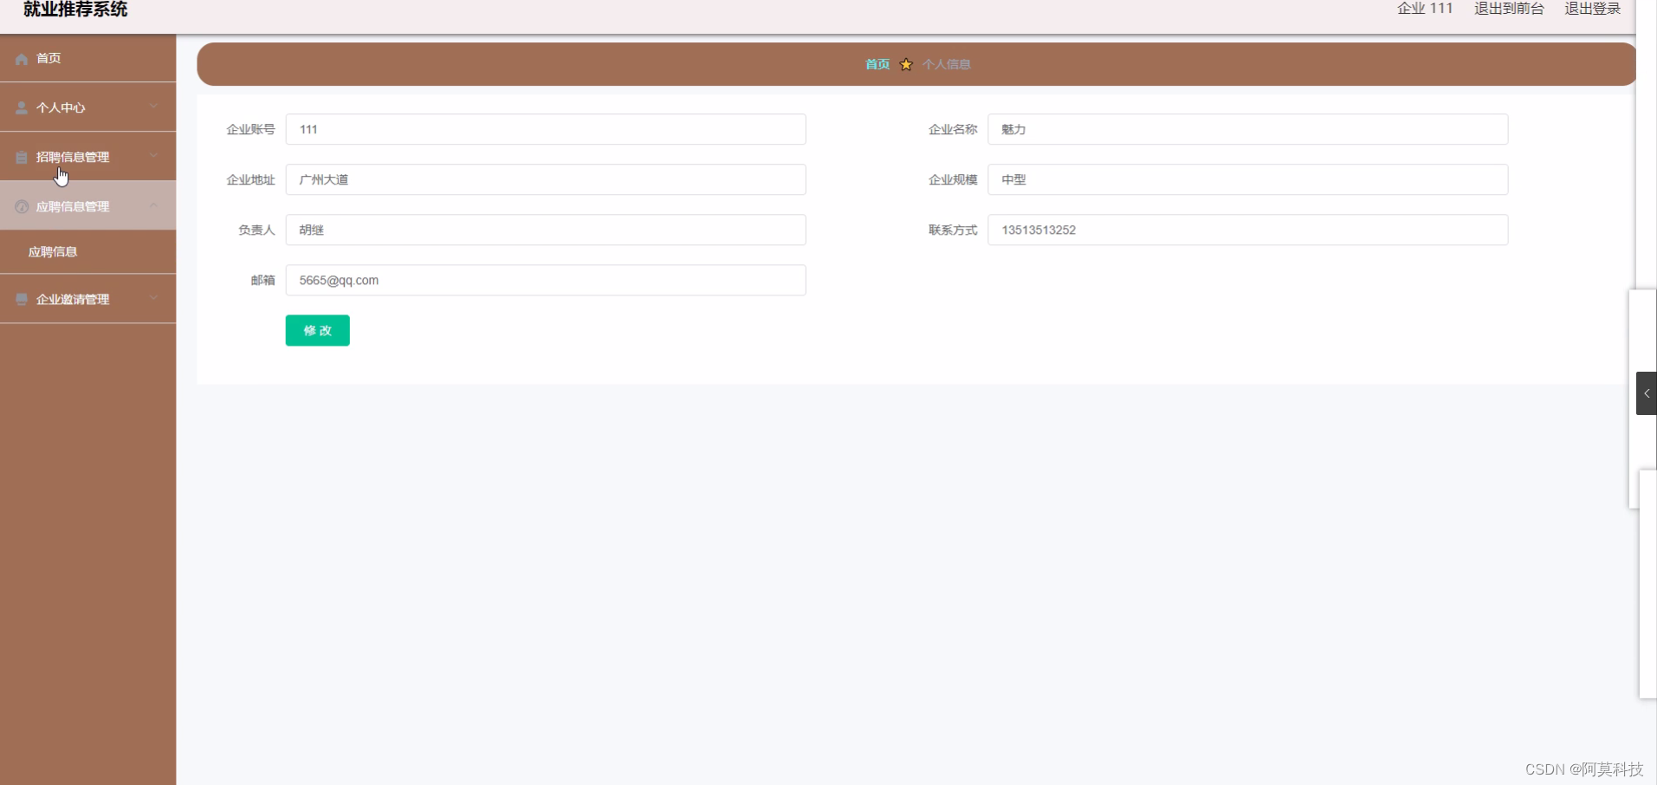
Task: Click the document icon beside 招聘信息管理
Action: [x=21, y=157]
